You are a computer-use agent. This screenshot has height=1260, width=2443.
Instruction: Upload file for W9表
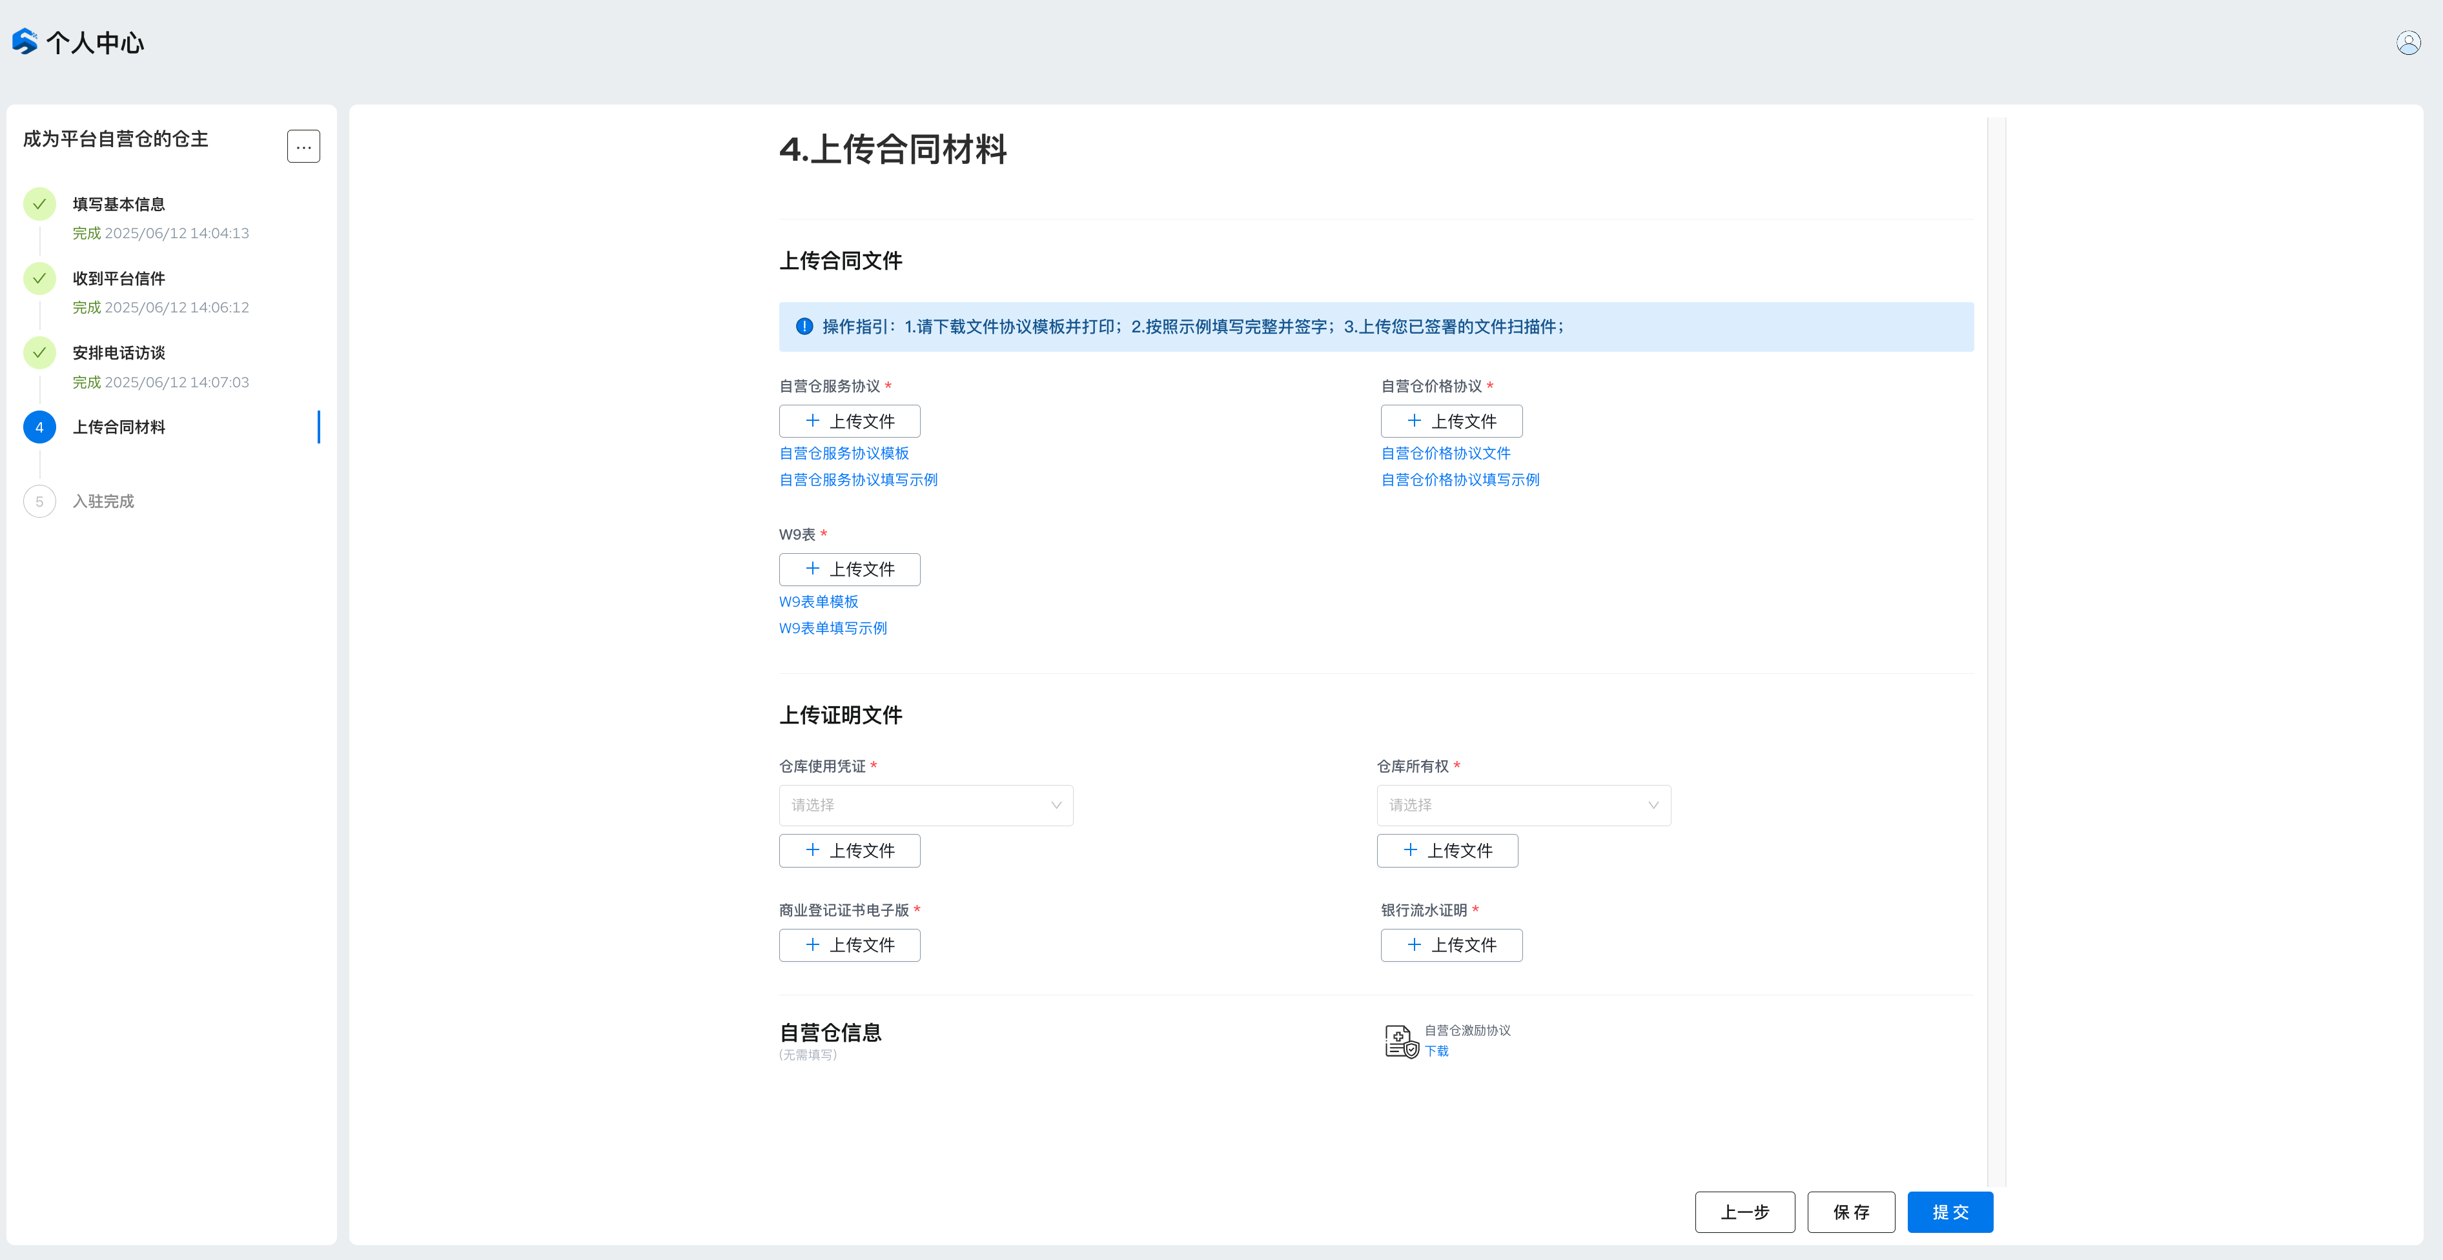849,569
